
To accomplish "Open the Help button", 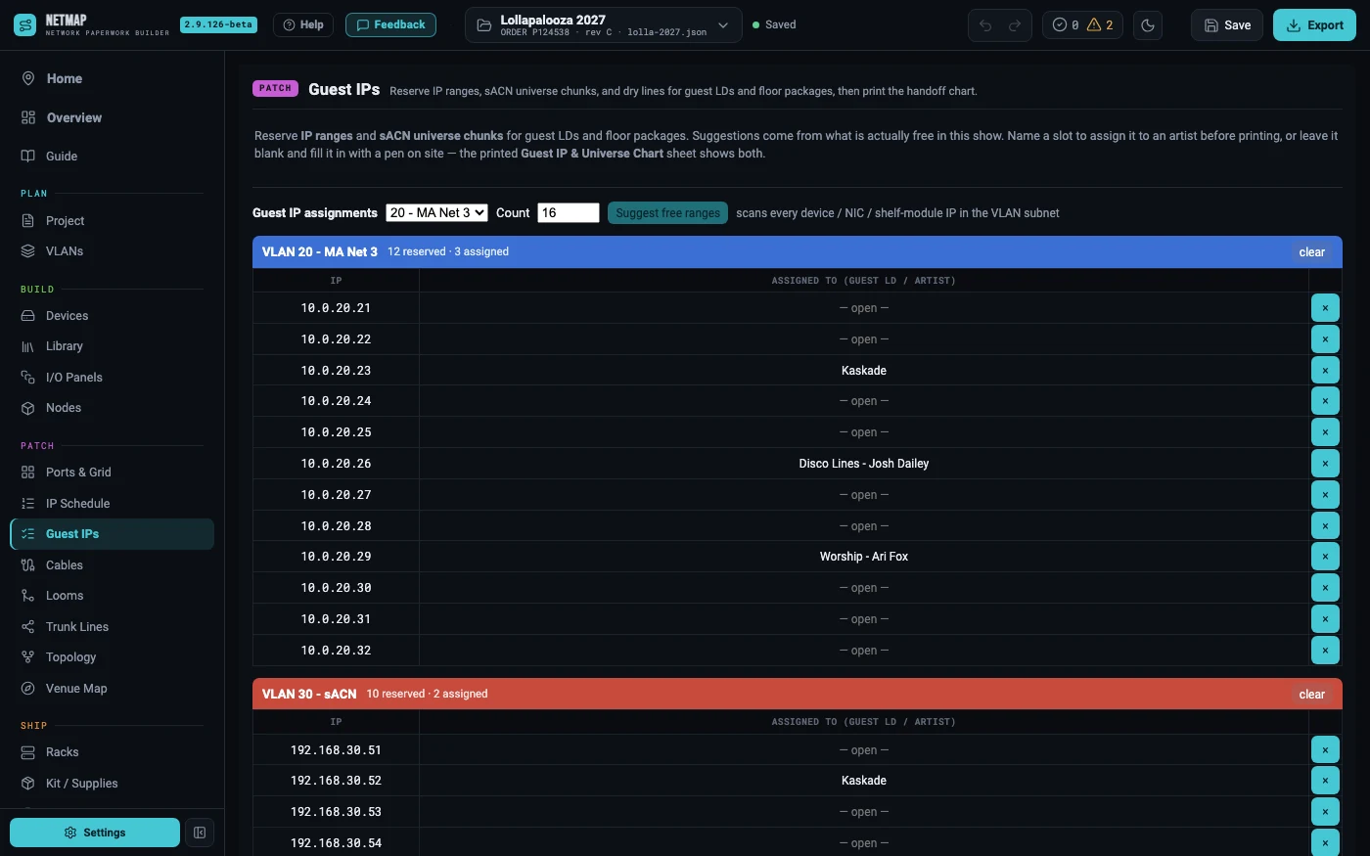I will pos(303,24).
